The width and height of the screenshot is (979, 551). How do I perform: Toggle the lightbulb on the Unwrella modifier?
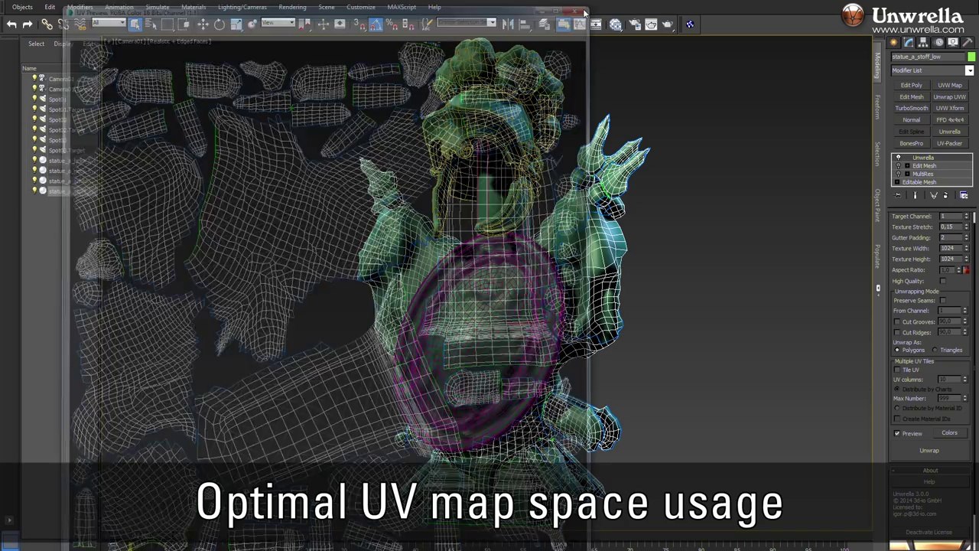click(x=899, y=158)
